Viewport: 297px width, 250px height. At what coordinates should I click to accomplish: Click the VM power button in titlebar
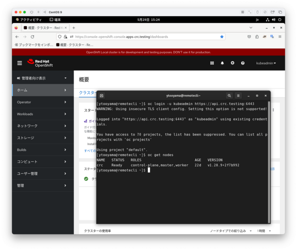32,12
